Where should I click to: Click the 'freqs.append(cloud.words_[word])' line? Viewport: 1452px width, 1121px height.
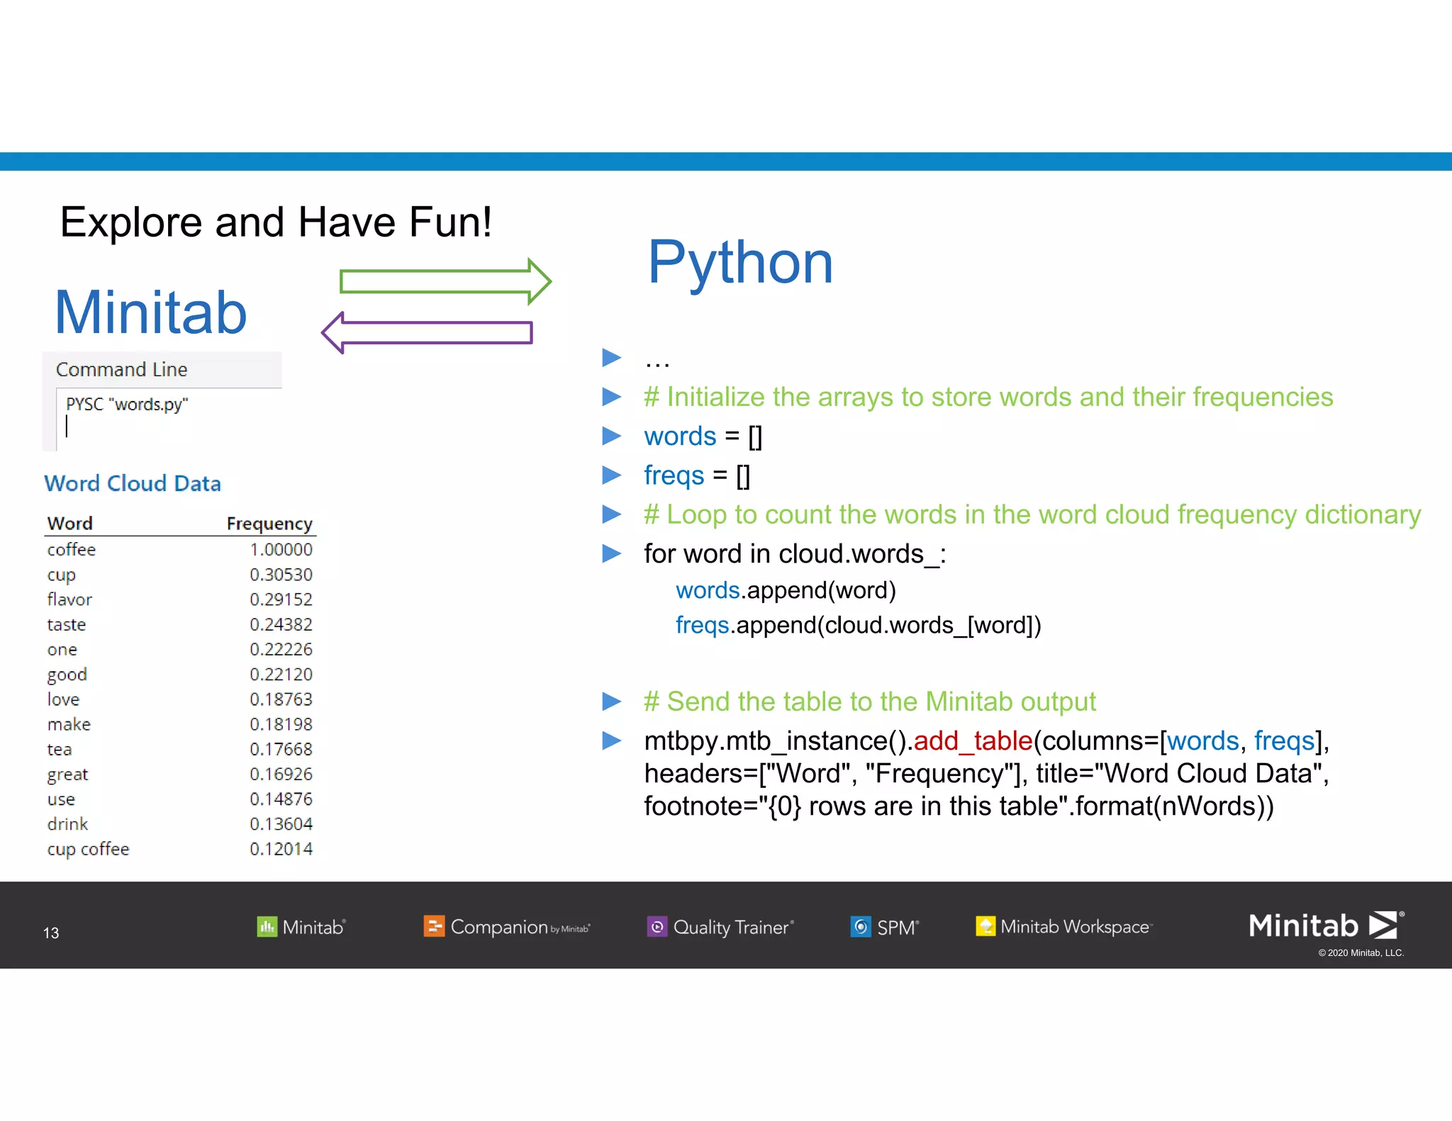click(858, 626)
